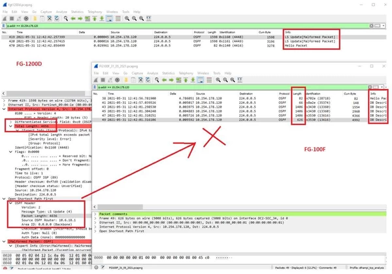Toggle packet colorization in FG100F window toolbar

(x=209, y=80)
